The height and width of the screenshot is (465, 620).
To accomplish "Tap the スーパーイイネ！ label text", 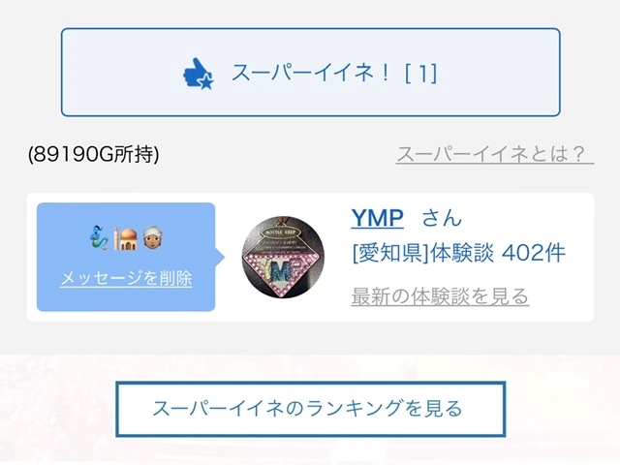I will click(310, 73).
